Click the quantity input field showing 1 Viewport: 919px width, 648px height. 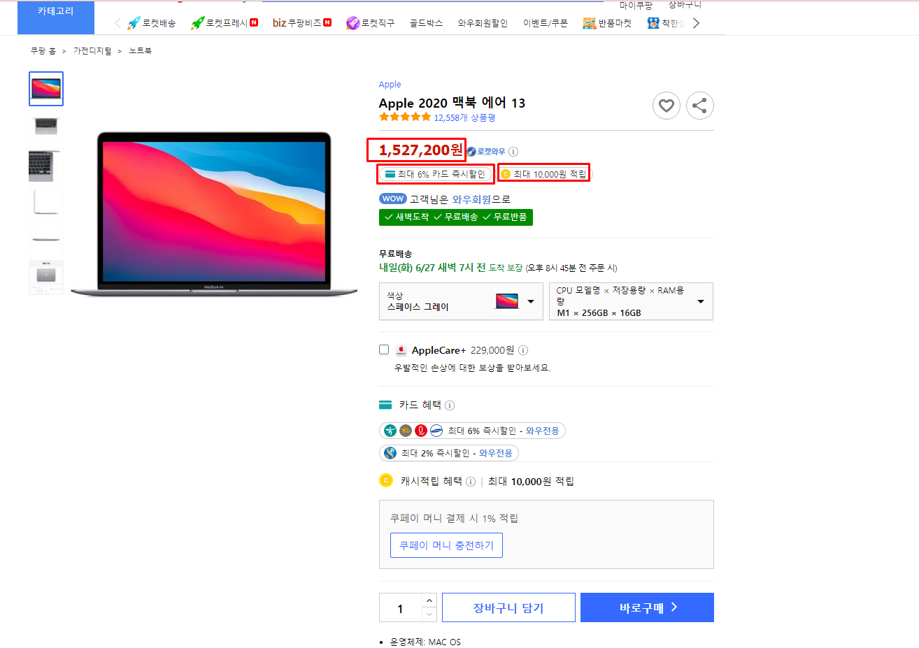coord(401,608)
